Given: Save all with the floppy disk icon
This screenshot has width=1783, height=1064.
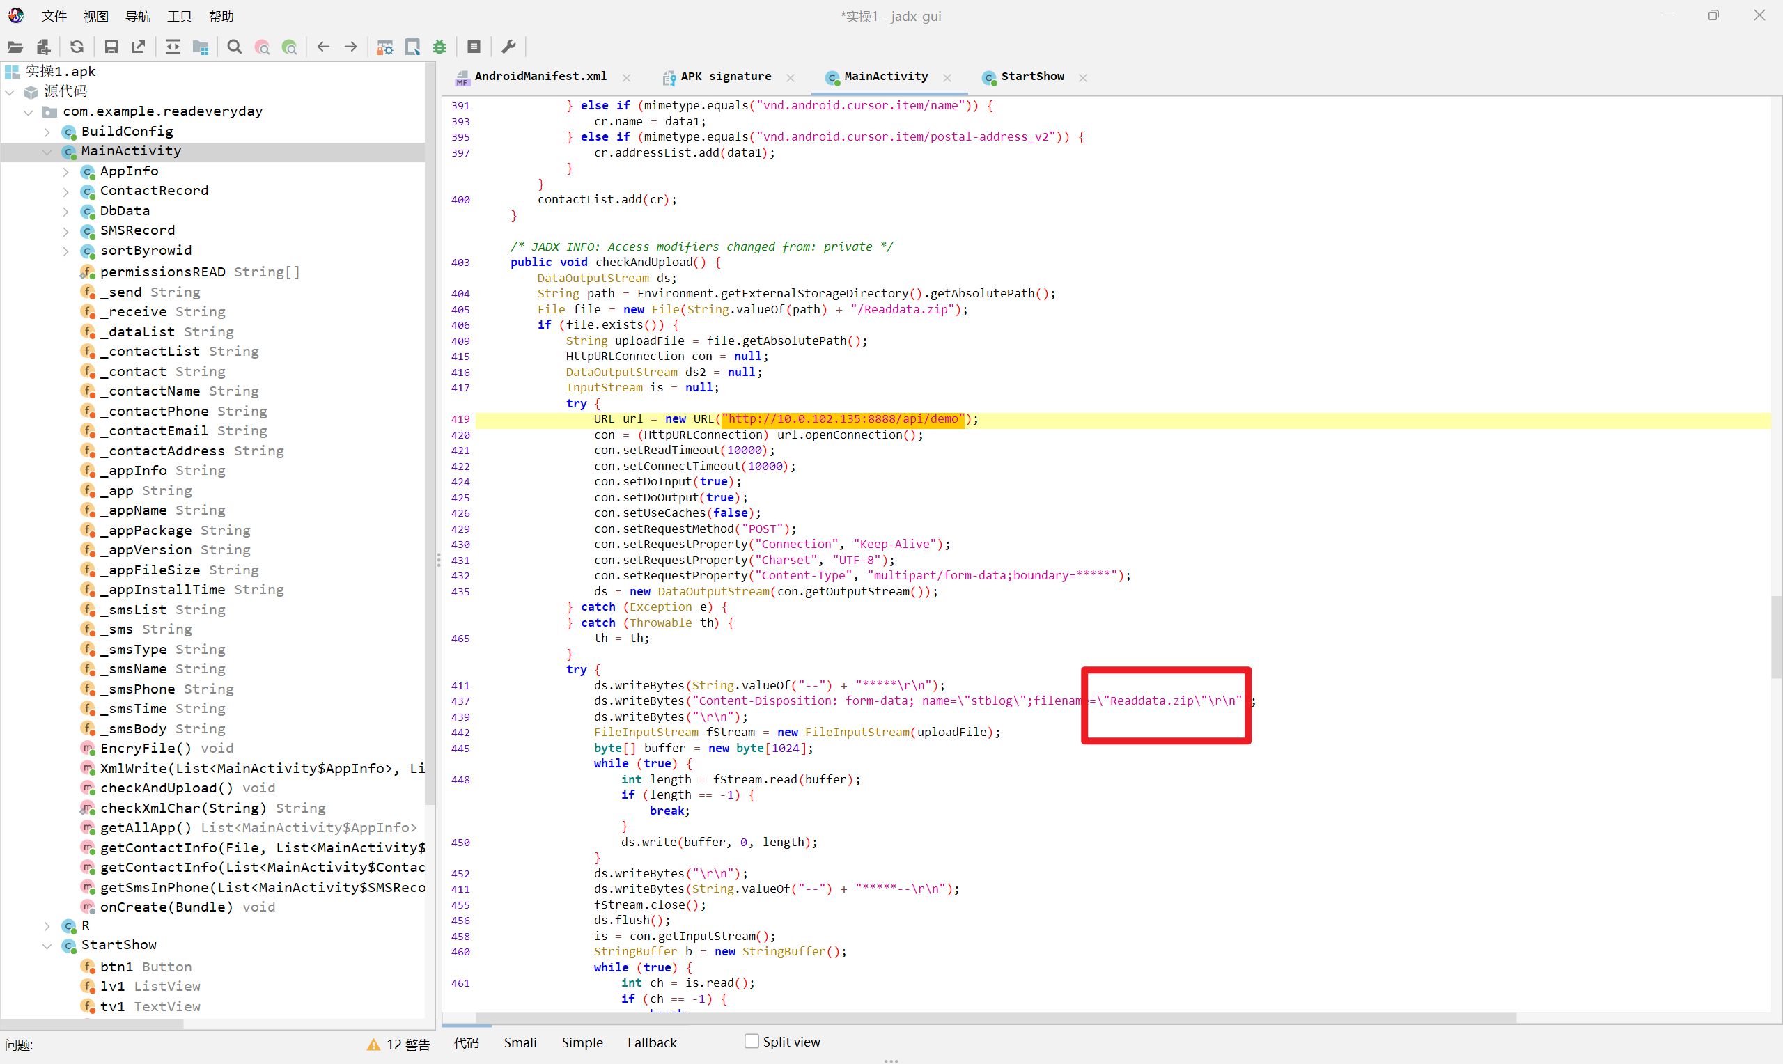Looking at the screenshot, I should [x=111, y=47].
